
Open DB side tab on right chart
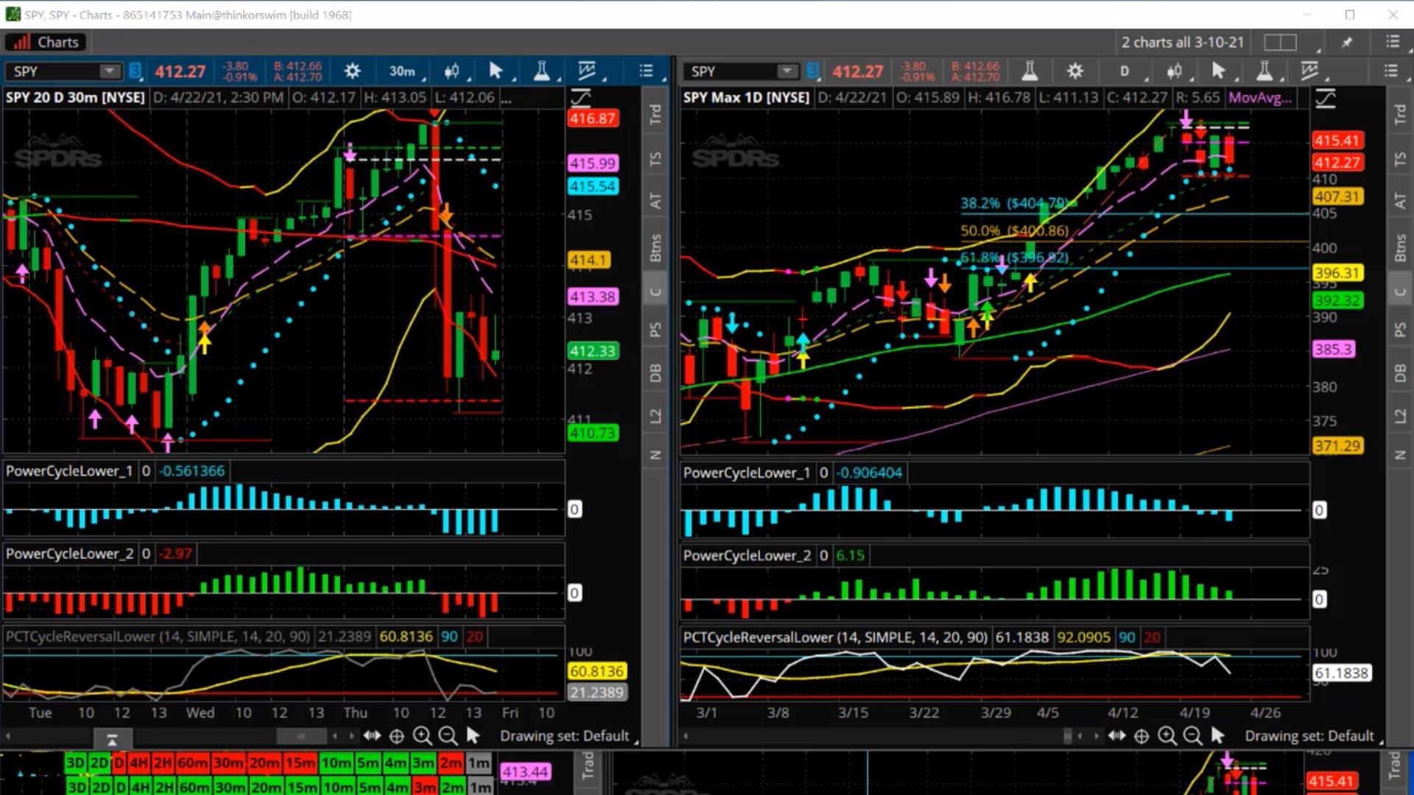pos(1400,373)
